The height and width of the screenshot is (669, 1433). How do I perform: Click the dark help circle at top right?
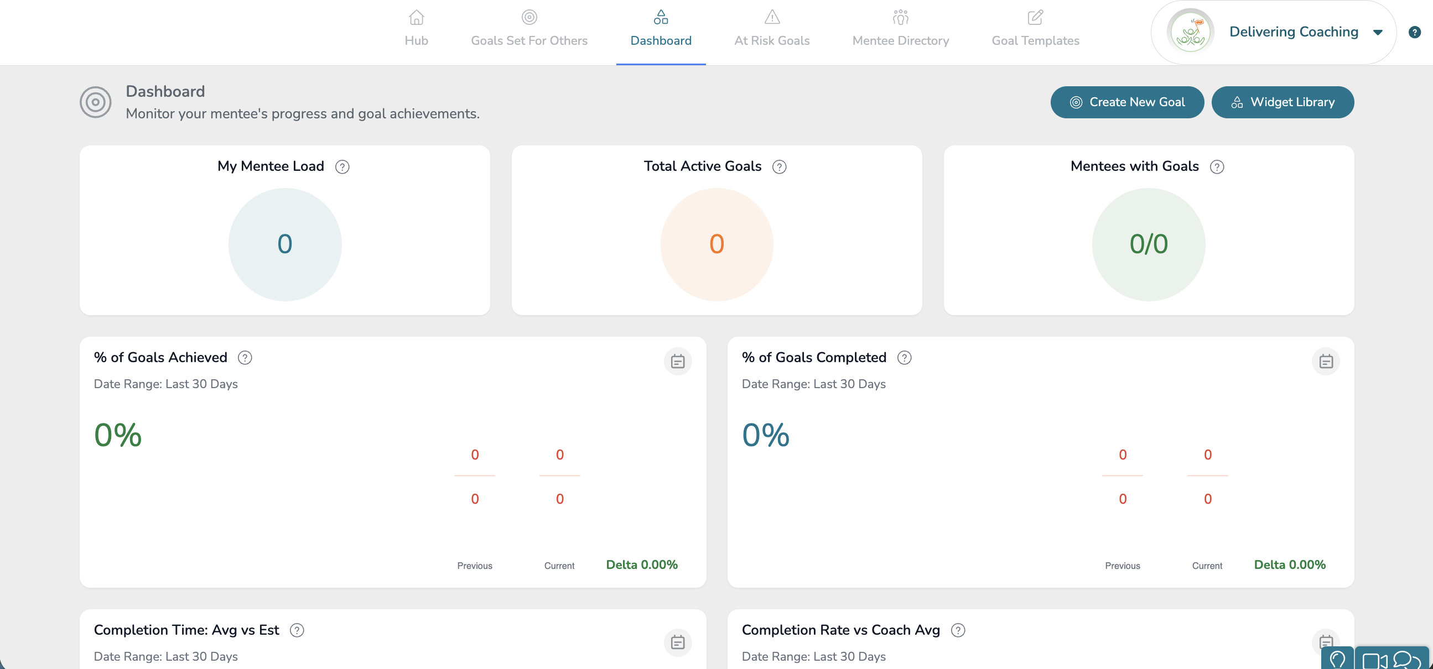pos(1414,32)
